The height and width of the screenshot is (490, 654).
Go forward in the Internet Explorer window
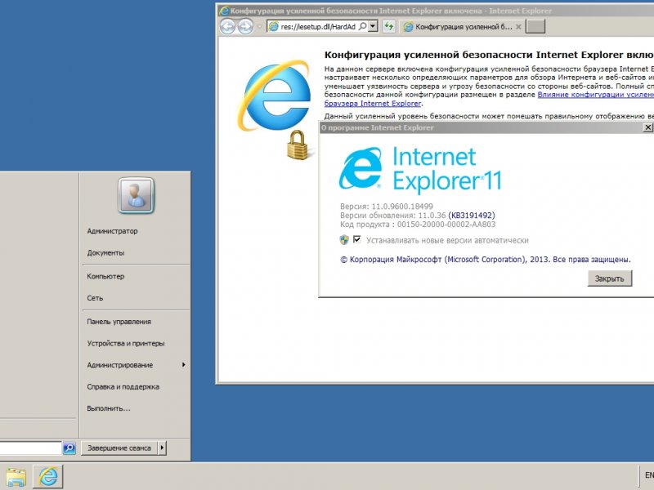point(245,27)
